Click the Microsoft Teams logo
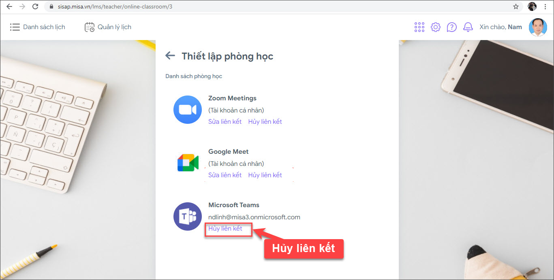 [x=188, y=216]
